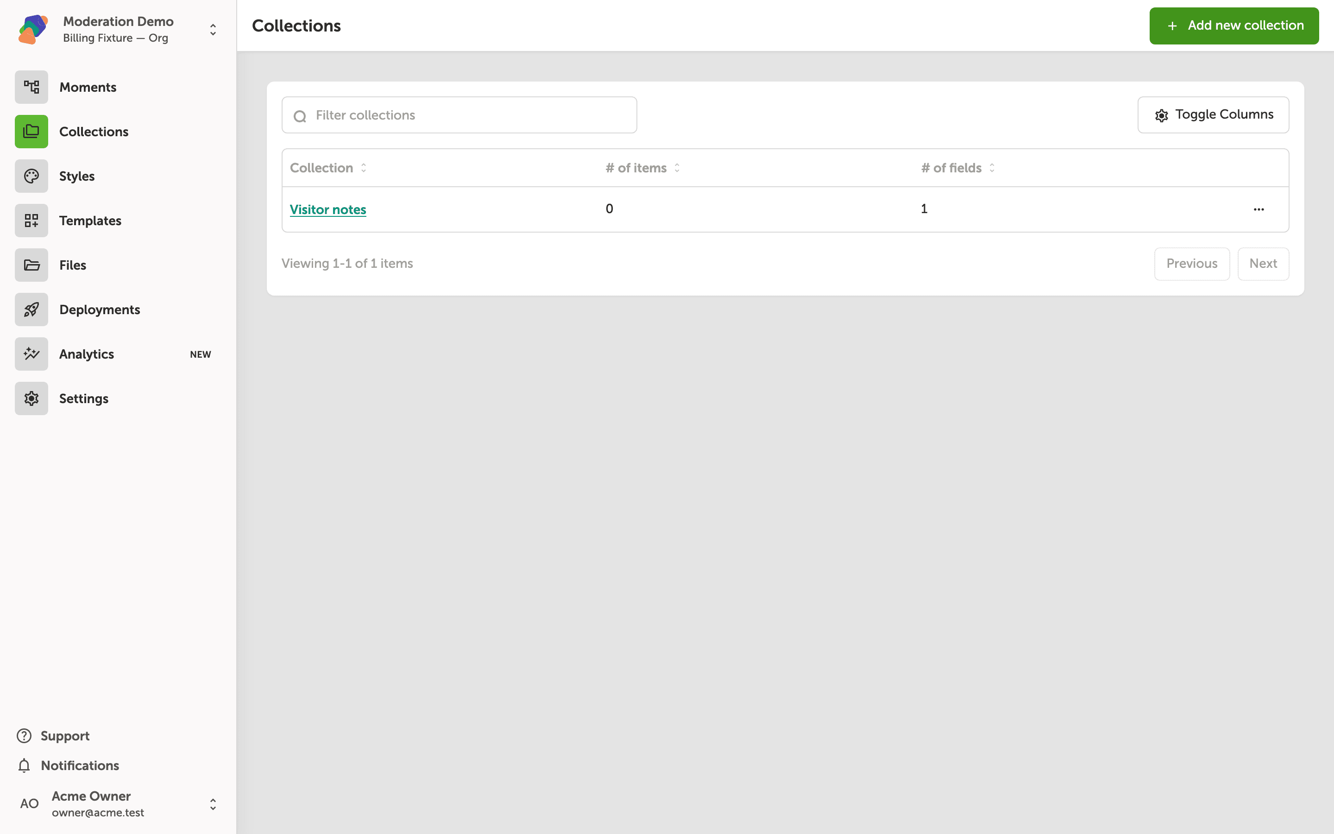
Task: Sort by # of fields column arrows
Action: click(x=992, y=168)
